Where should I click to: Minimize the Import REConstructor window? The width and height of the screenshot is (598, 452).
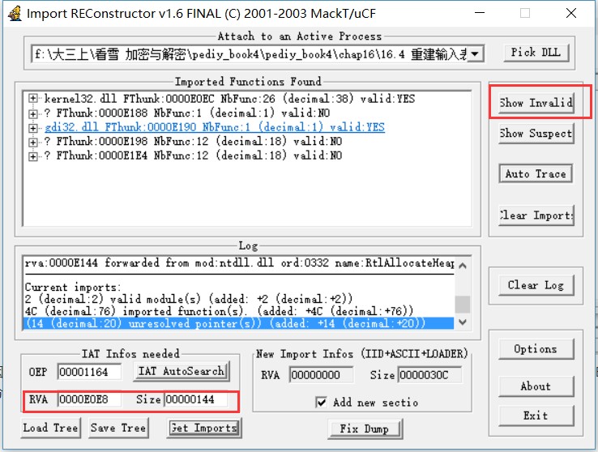[x=480, y=13]
